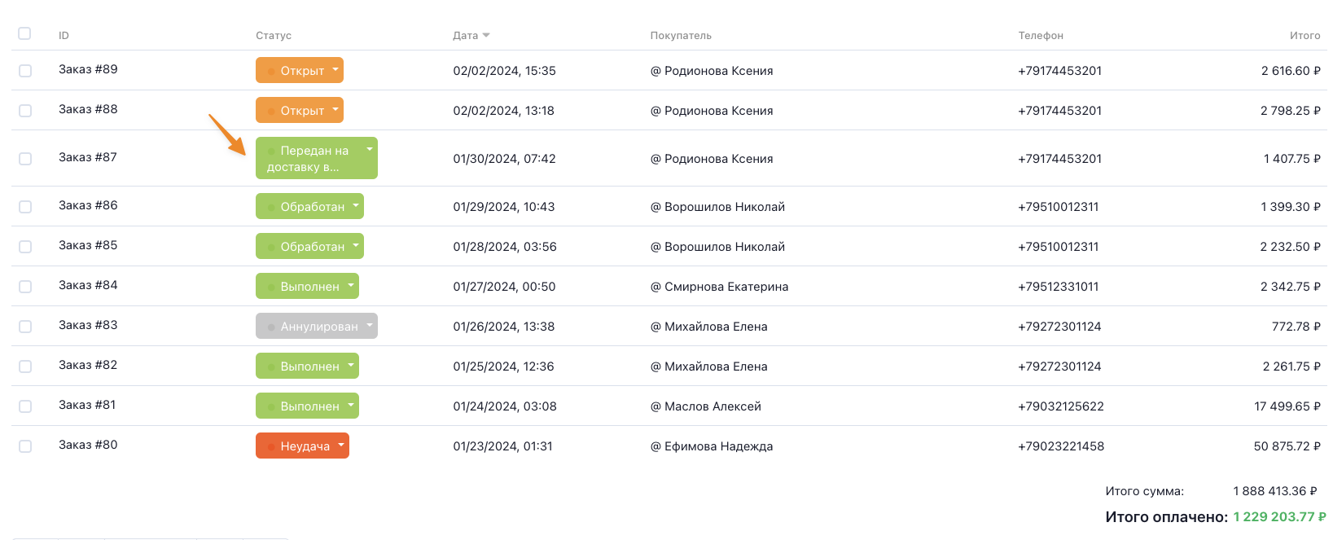Open Передан на доставку status dropdown

click(x=317, y=158)
